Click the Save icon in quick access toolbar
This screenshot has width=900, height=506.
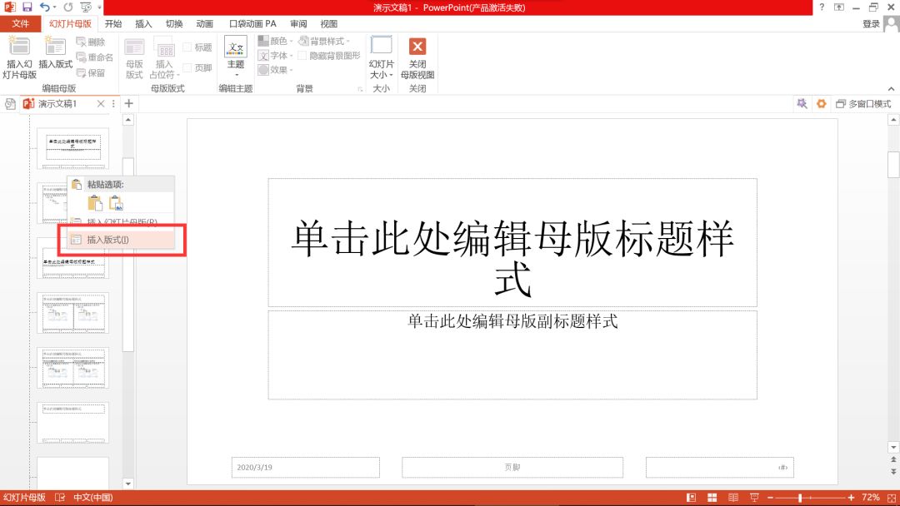[x=27, y=7]
